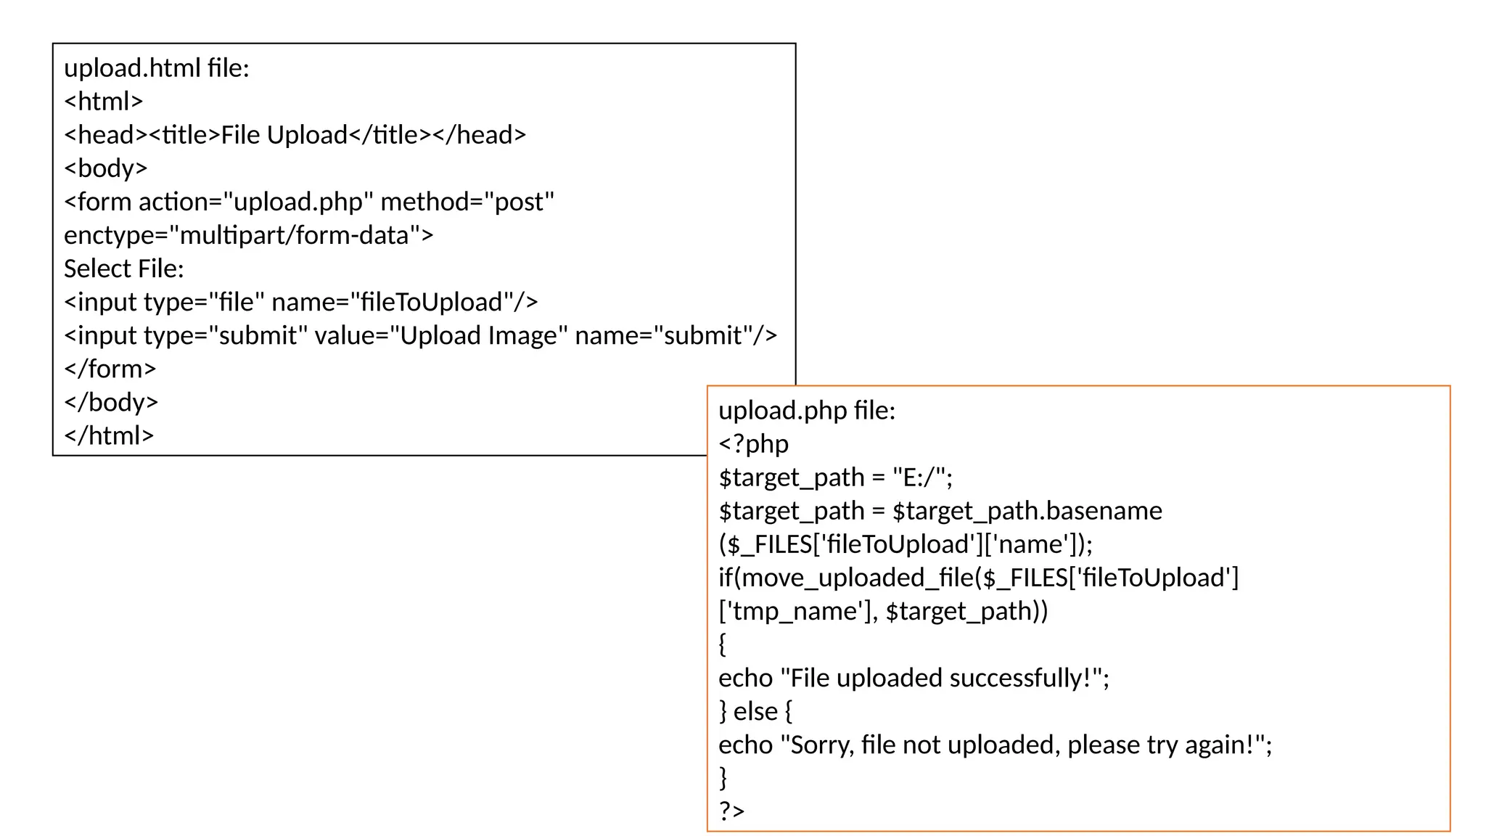Click the 'Sorry, file not uploaded' echo line
1486x836 pixels.
[995, 745]
